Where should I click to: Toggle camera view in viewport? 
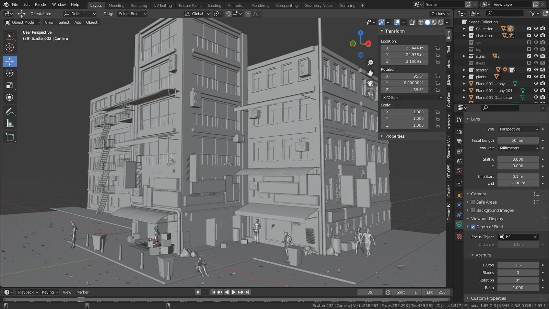pos(370,83)
